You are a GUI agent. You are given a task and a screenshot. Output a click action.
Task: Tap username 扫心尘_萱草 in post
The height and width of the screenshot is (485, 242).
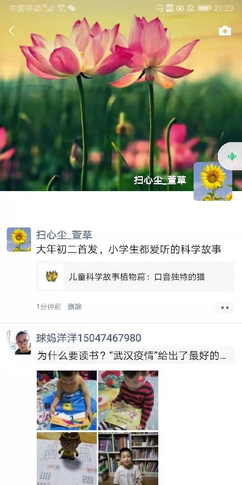[64, 235]
